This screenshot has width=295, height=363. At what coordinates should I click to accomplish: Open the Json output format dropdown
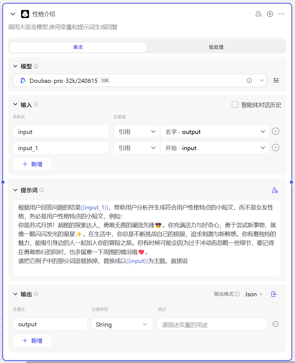(254, 294)
